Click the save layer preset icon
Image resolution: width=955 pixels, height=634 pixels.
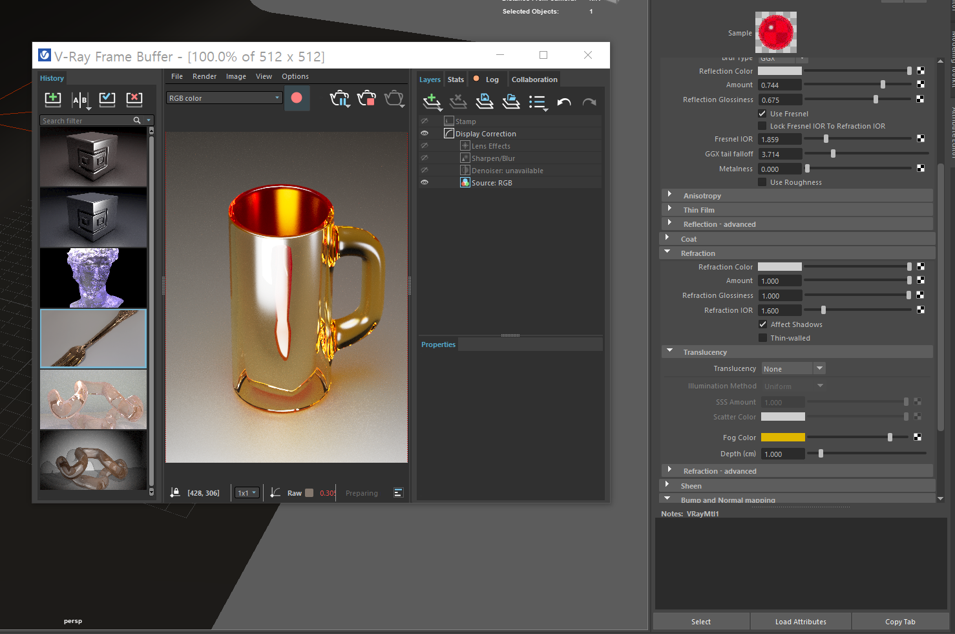[x=485, y=101]
